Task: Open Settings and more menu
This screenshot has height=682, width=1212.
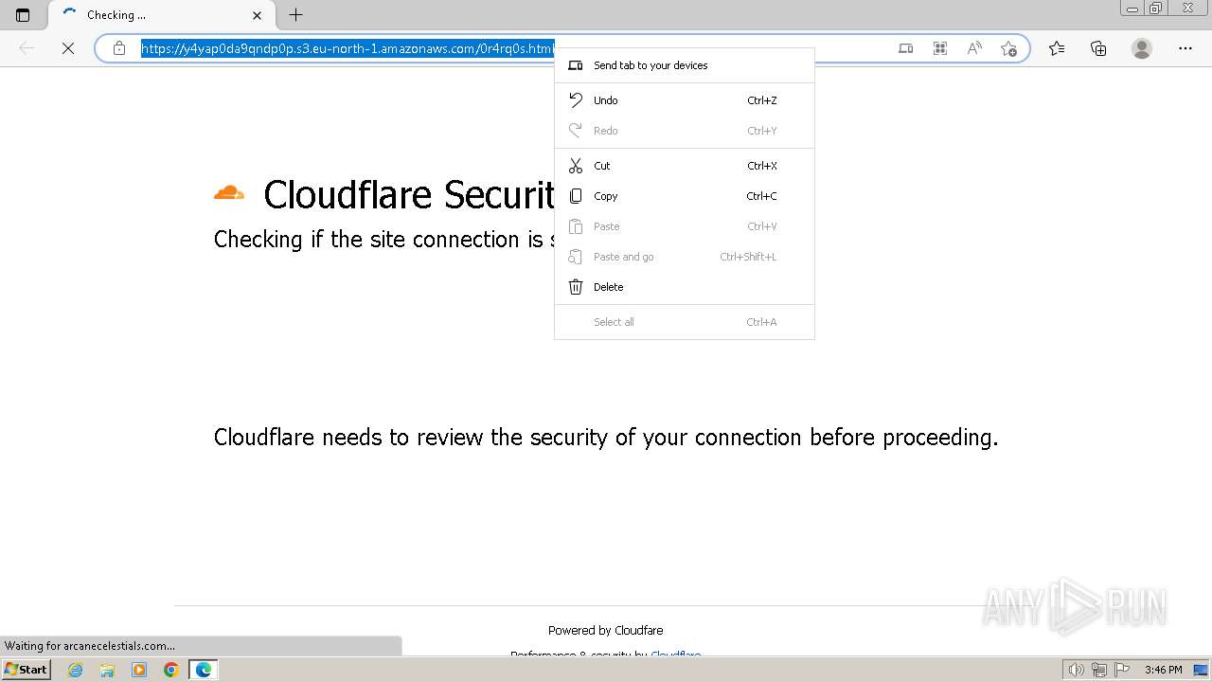Action: (1185, 48)
